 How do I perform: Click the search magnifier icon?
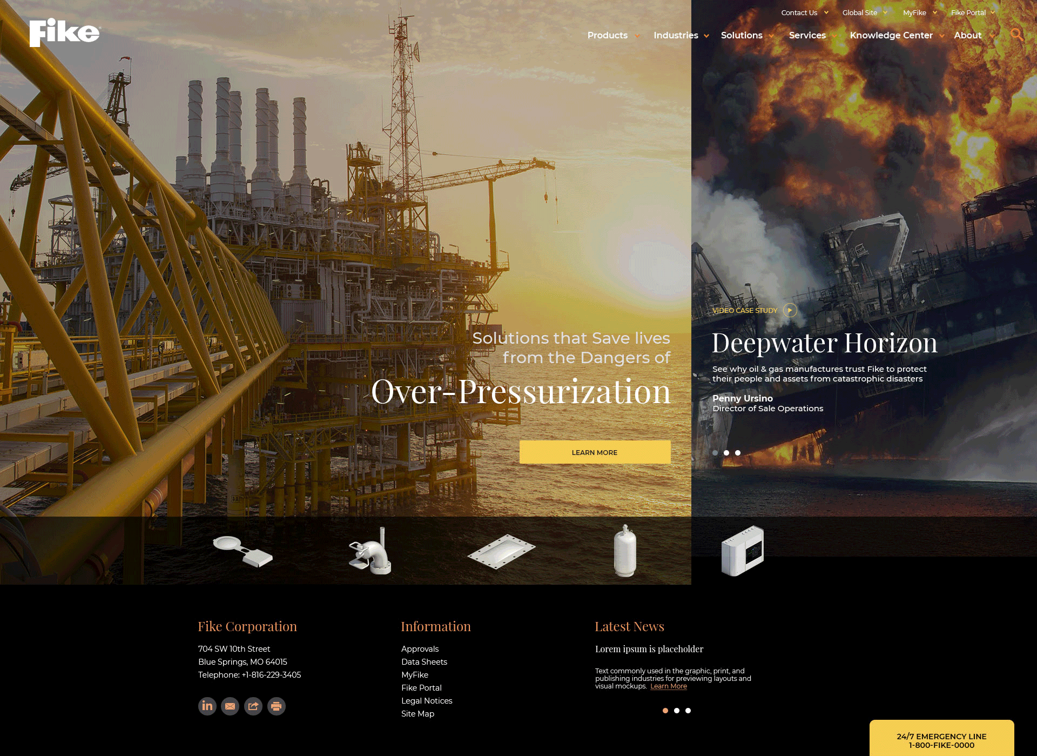[1016, 35]
